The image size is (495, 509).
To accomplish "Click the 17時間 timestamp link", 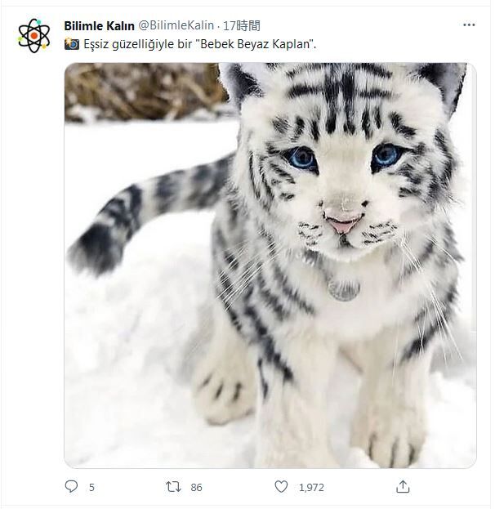I will click(240, 25).
